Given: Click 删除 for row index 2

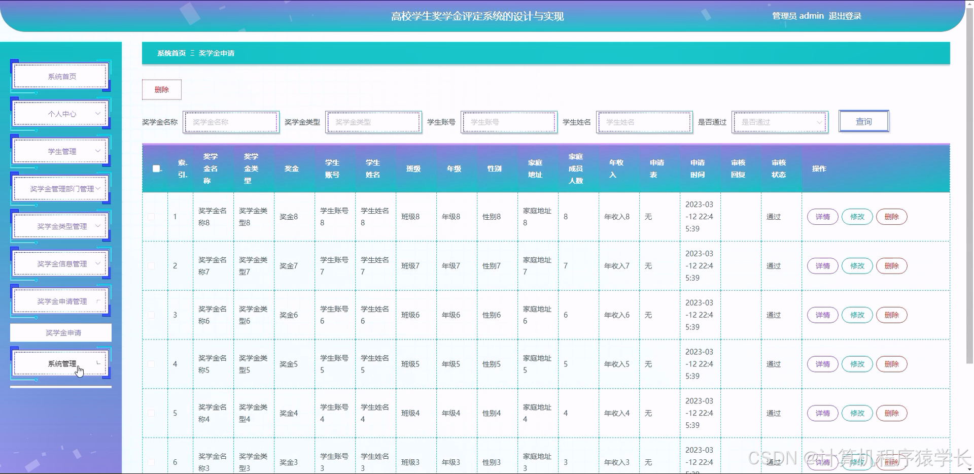Looking at the screenshot, I should pos(892,266).
